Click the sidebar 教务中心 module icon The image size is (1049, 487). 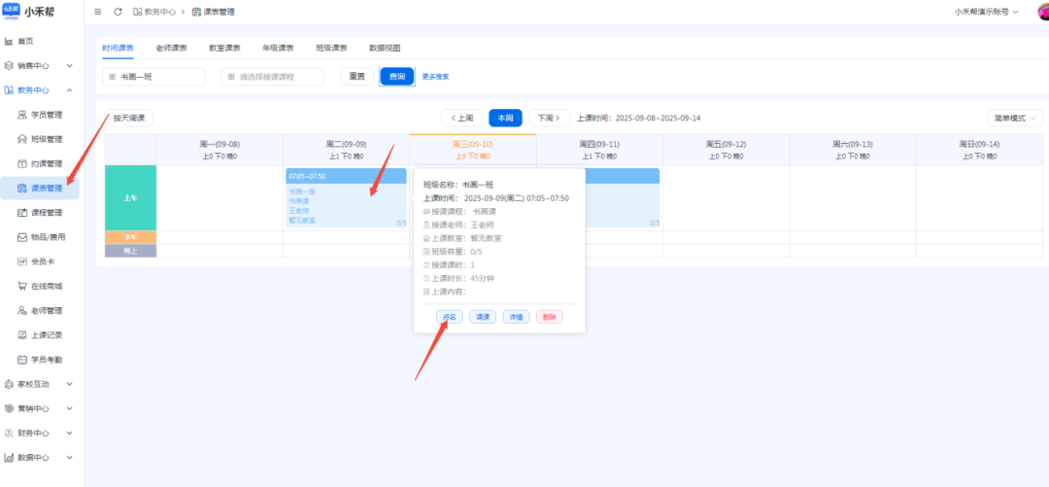tap(9, 90)
